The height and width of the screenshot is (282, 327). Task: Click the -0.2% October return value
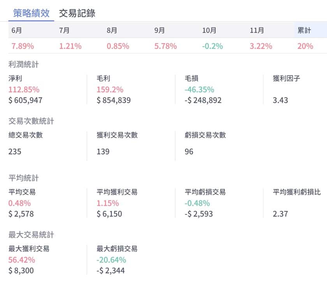[x=213, y=46]
